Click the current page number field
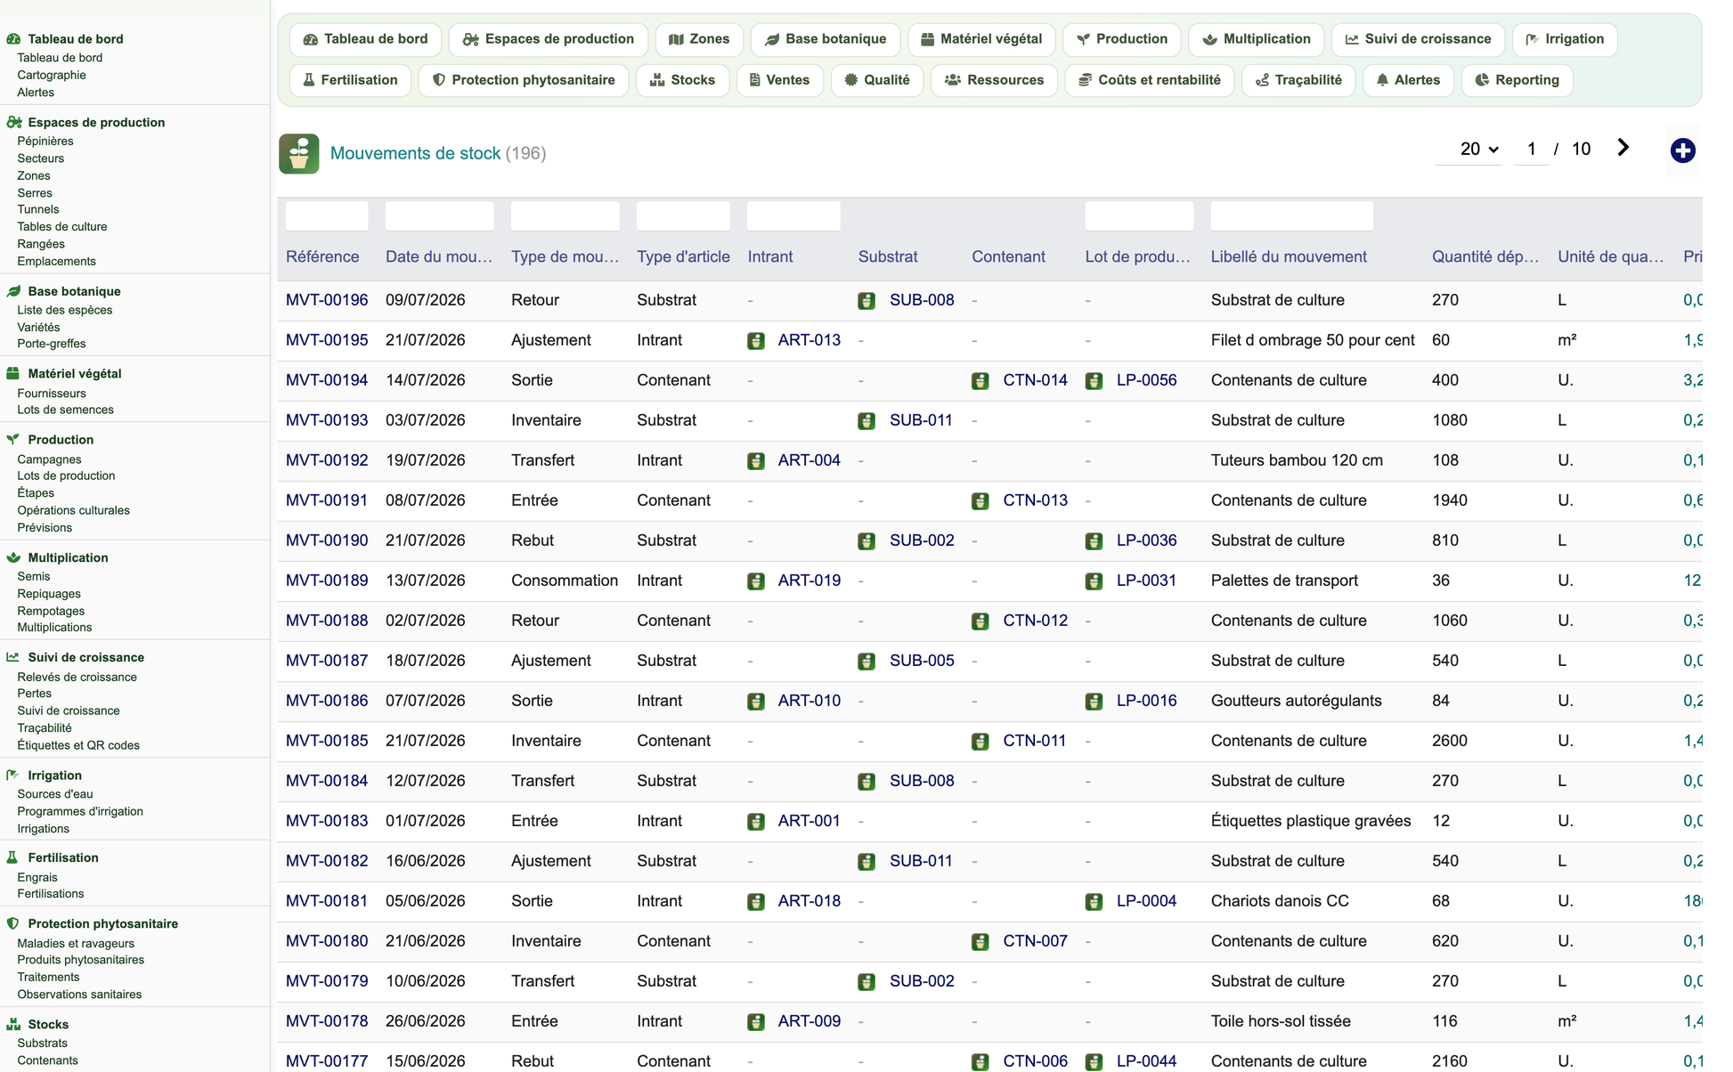 coord(1531,149)
